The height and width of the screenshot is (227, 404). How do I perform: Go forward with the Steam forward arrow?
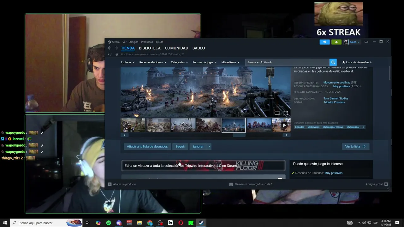pyautogui.click(x=116, y=48)
